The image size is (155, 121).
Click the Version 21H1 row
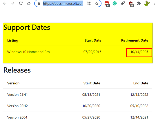(78, 95)
